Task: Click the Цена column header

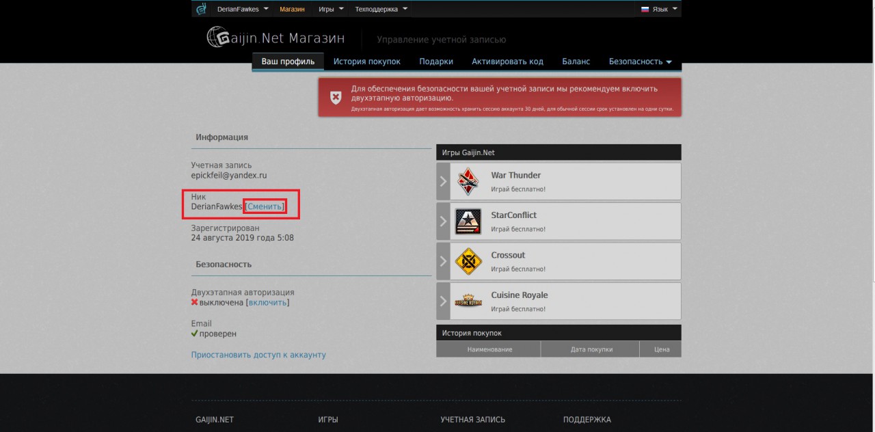Action: (661, 349)
